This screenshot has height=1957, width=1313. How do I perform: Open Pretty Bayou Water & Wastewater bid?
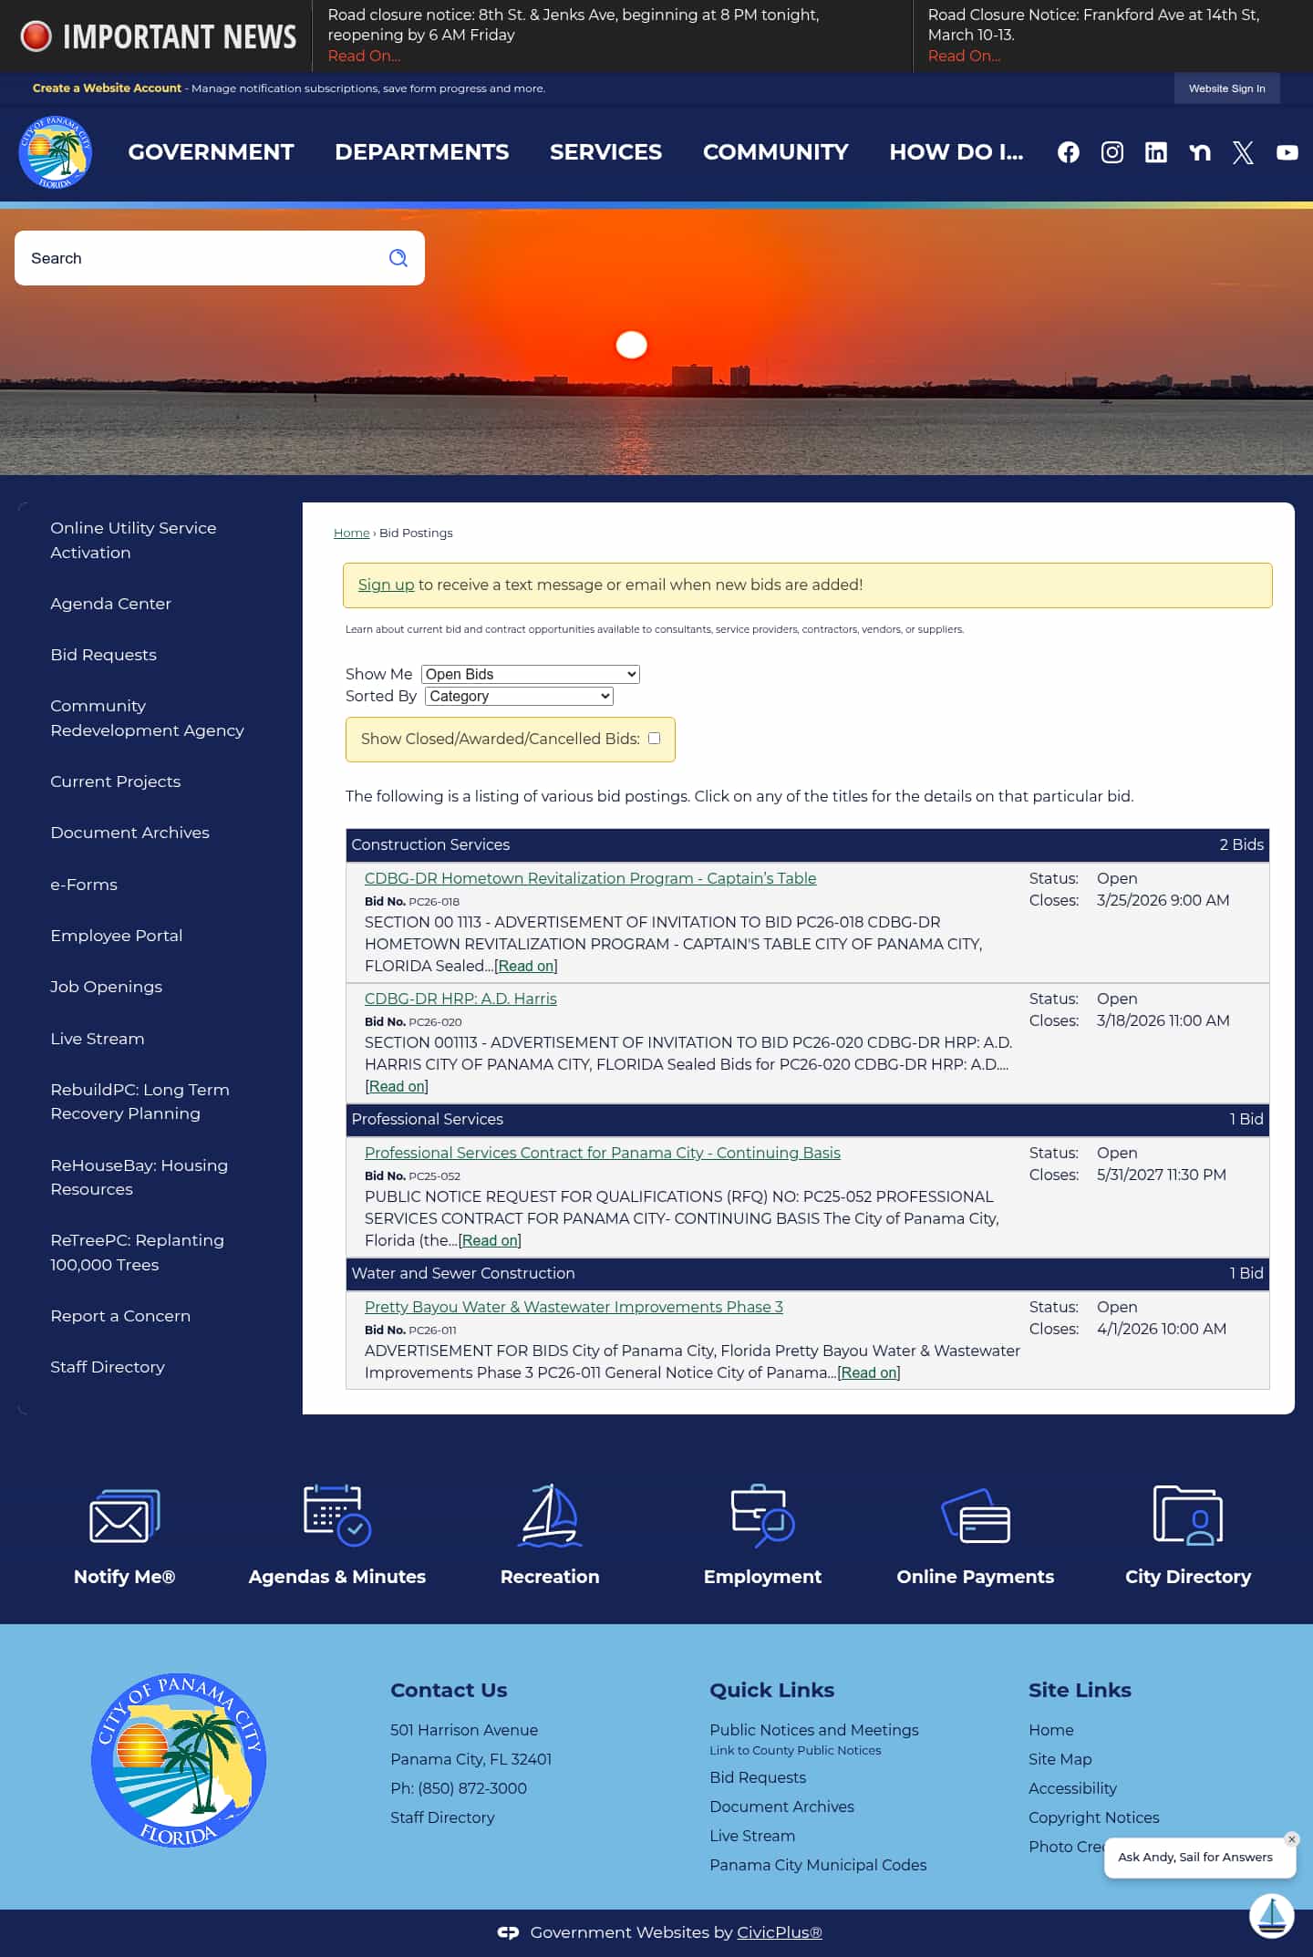(x=574, y=1307)
